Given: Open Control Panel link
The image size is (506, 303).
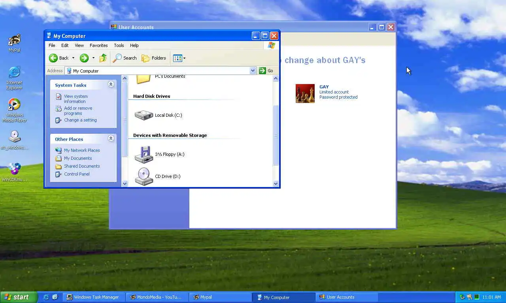Looking at the screenshot, I should (77, 174).
